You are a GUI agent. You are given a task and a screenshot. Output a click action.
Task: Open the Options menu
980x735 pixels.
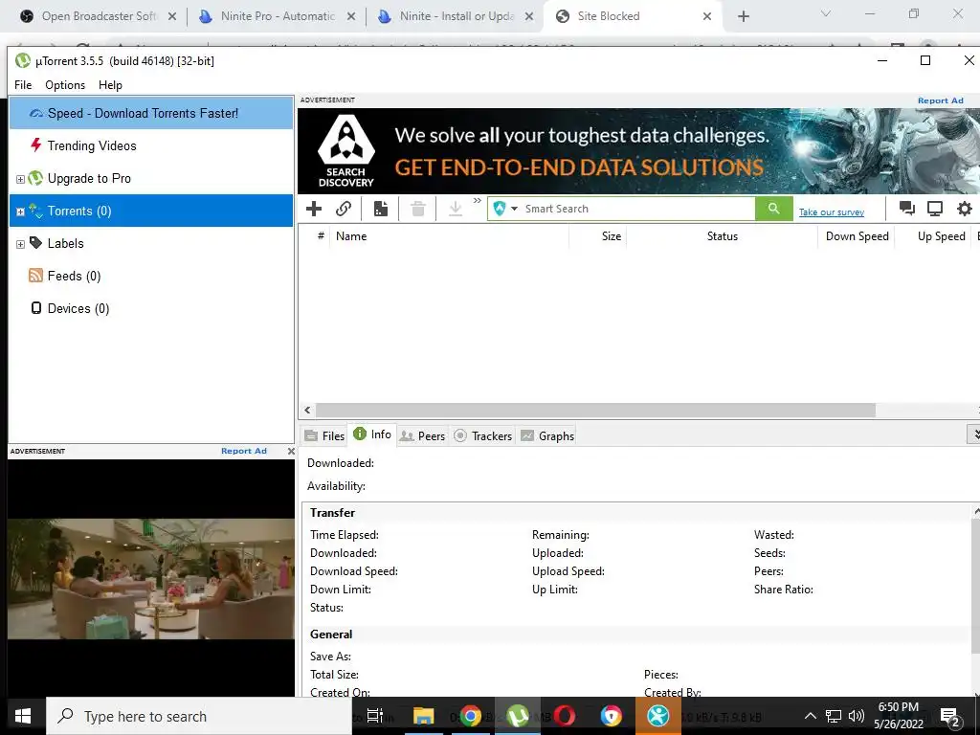click(65, 85)
